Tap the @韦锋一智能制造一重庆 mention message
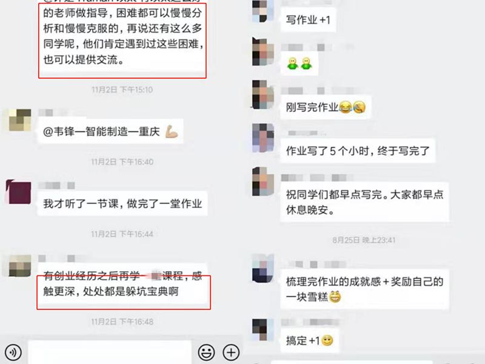 click(x=110, y=132)
